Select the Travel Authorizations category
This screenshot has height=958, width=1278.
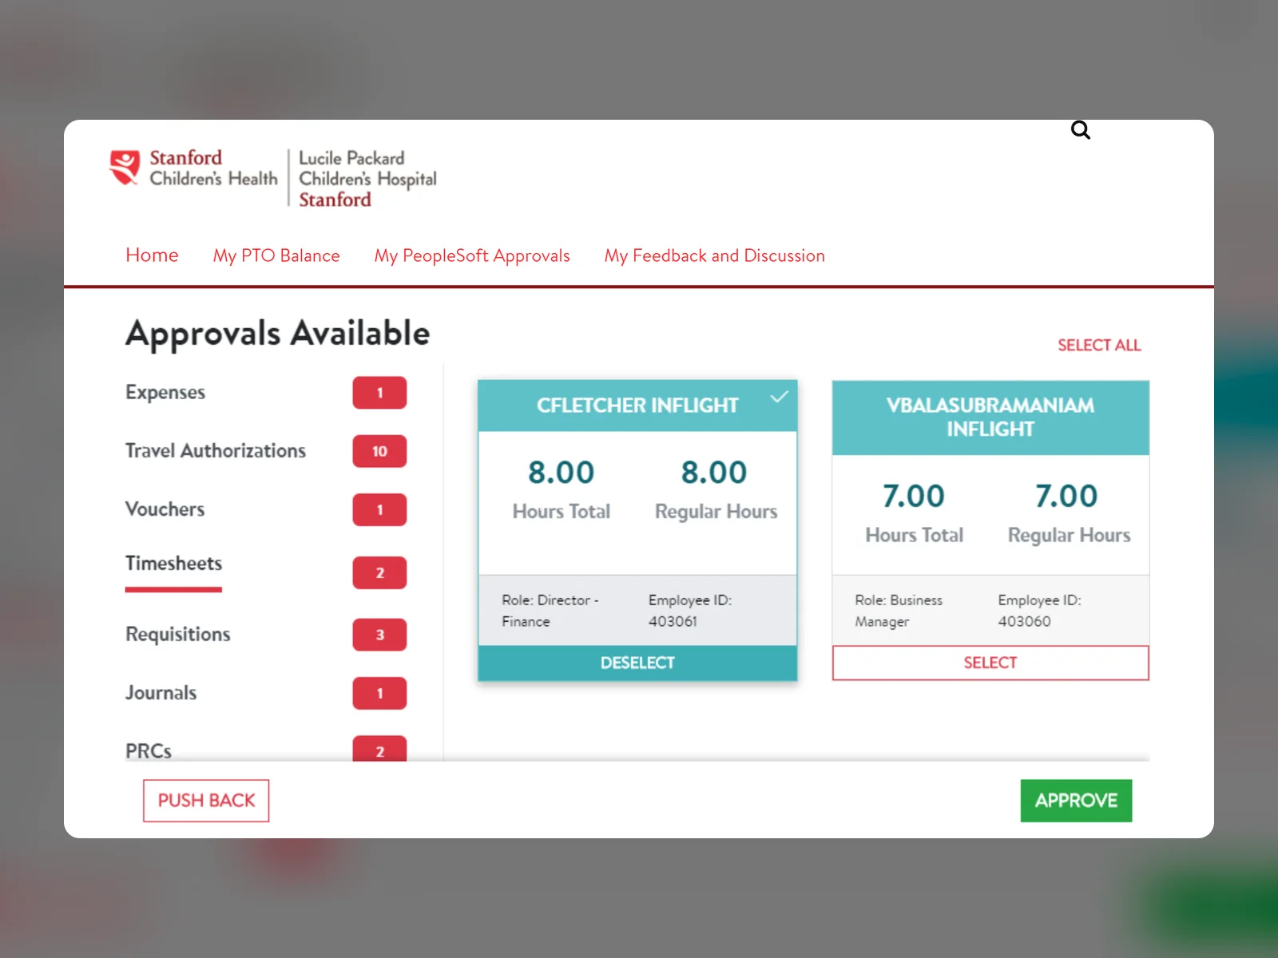216,451
